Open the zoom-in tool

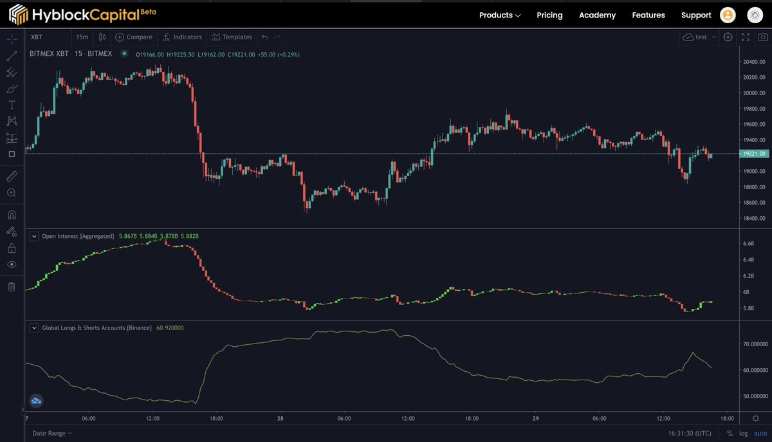coord(12,192)
